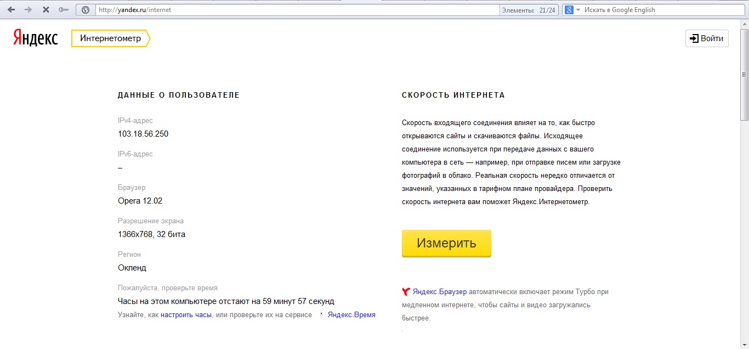Click the clock lag message about 59 минут
749x349 pixels.
[226, 301]
